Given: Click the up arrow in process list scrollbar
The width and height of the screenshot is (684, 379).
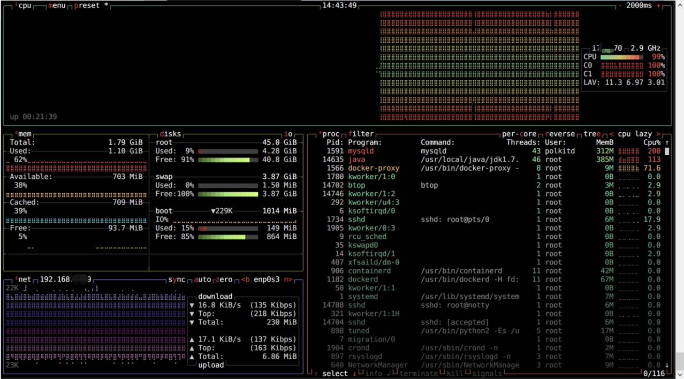Looking at the screenshot, I should pyautogui.click(x=667, y=142).
